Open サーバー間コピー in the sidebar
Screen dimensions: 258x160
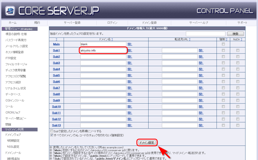(16, 118)
